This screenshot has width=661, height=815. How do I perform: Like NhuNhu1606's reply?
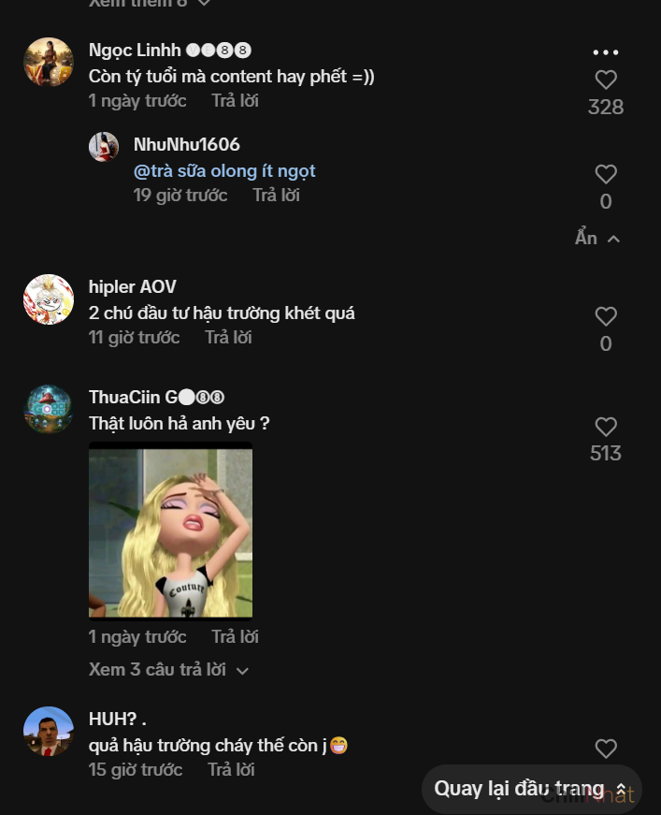click(x=606, y=175)
